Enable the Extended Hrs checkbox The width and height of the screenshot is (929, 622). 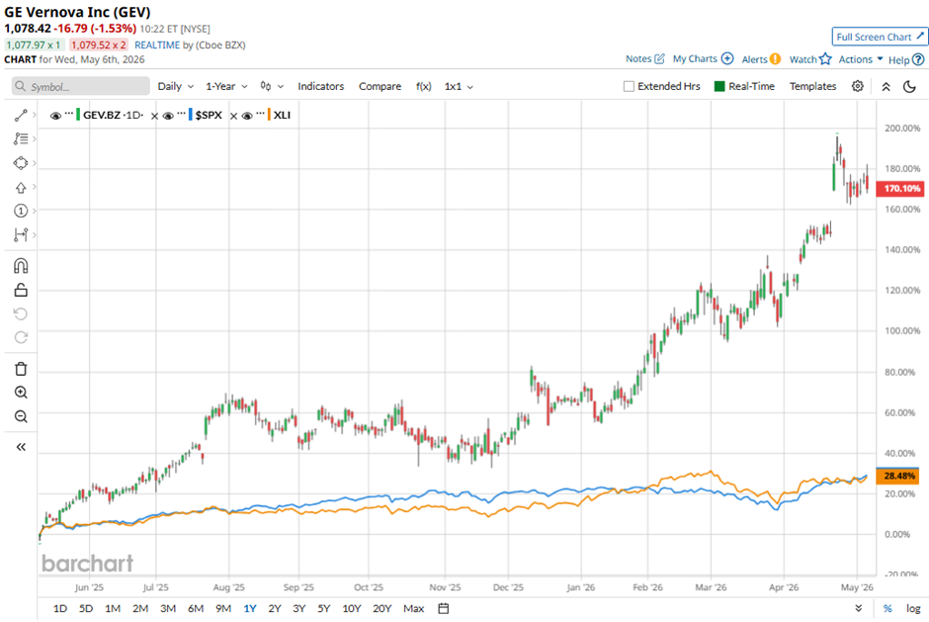point(629,87)
